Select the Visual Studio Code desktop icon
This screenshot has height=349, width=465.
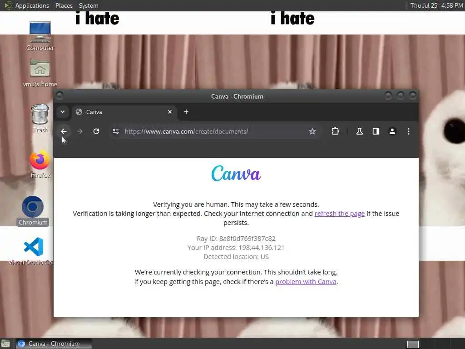click(x=33, y=251)
